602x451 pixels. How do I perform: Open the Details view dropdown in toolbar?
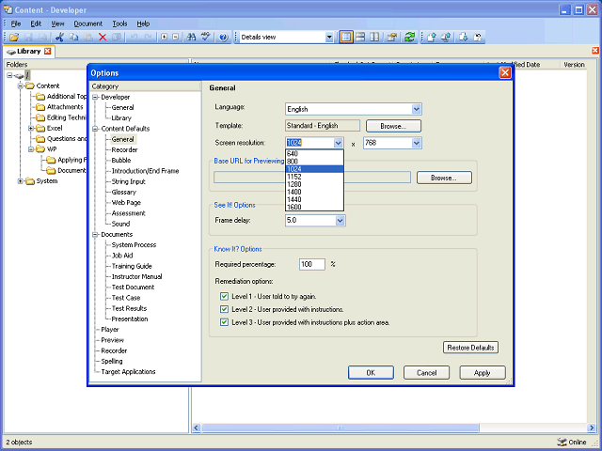pos(329,38)
